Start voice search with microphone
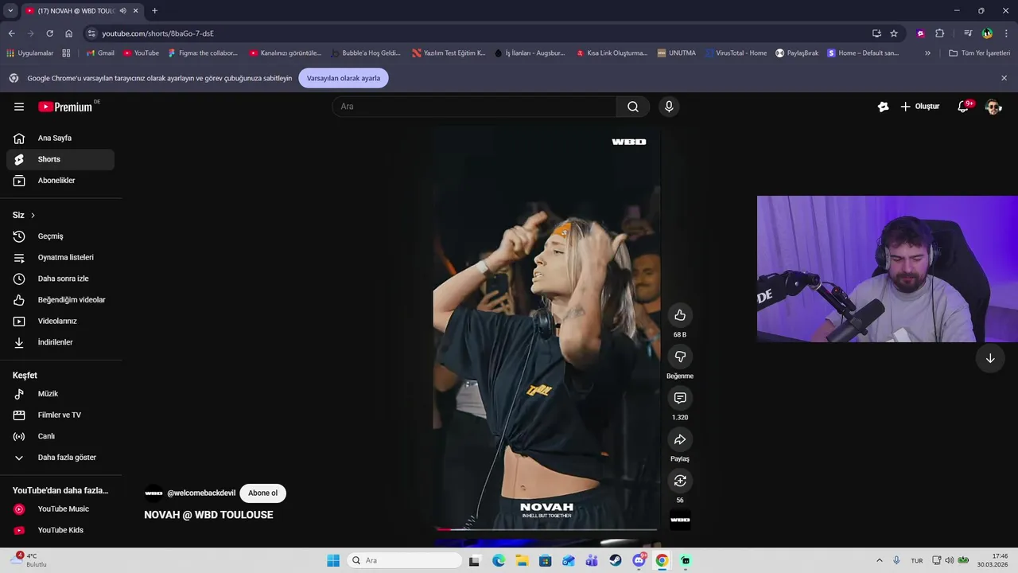Viewport: 1018px width, 573px height. click(x=669, y=107)
